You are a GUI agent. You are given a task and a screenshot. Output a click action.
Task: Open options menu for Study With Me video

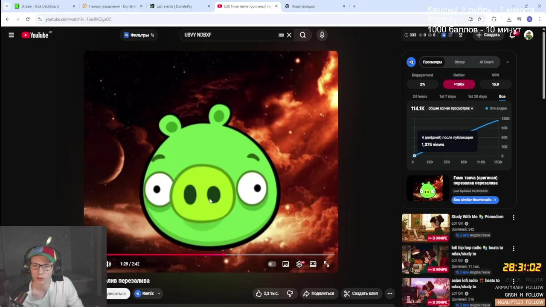tap(514, 217)
